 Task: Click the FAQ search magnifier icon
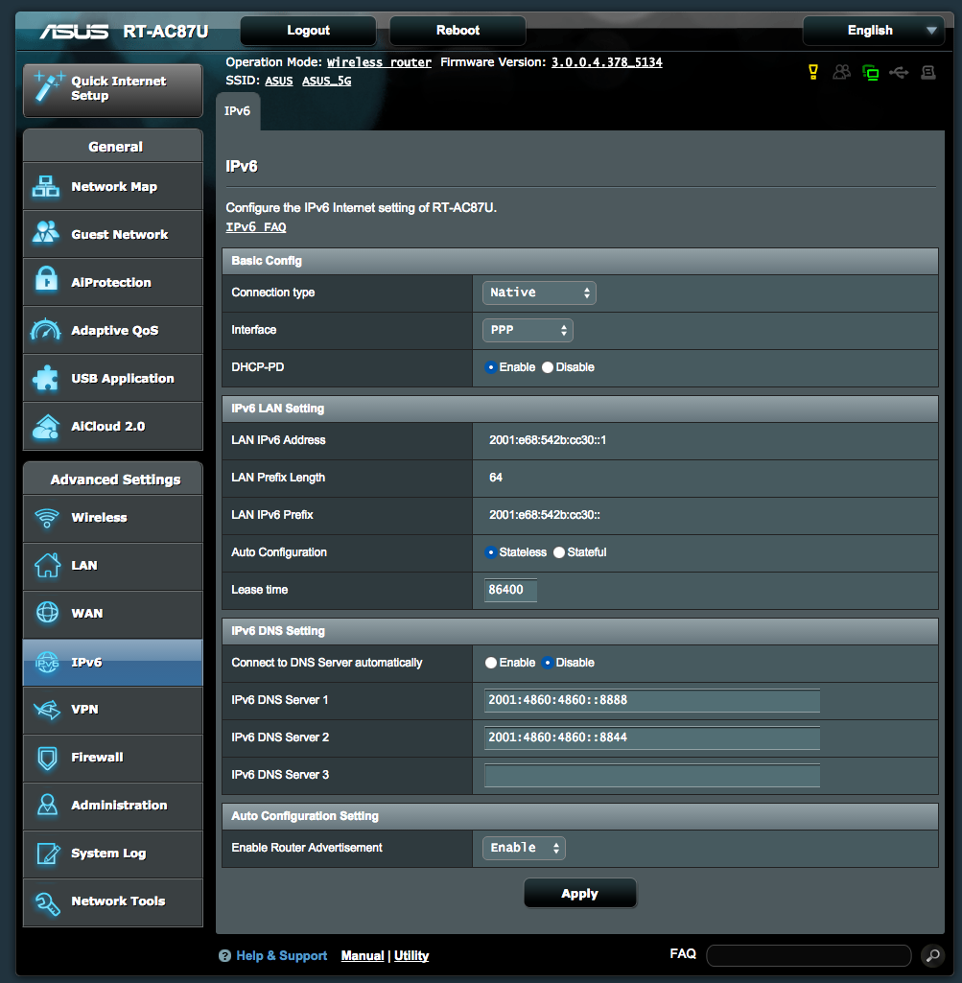931,955
